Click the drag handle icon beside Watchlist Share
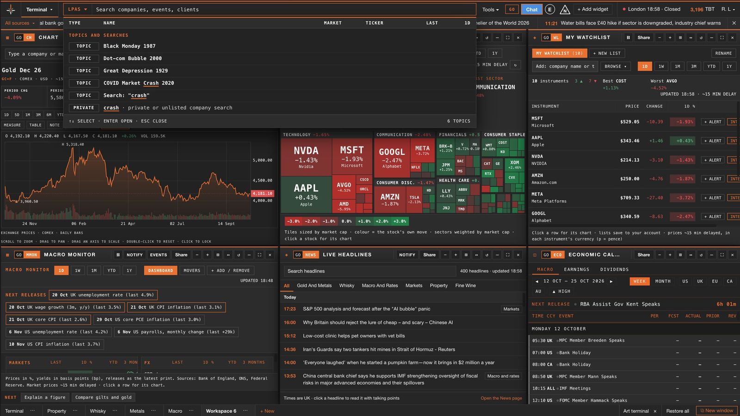Image resolution: width=740 pixels, height=416 pixels. tap(628, 37)
